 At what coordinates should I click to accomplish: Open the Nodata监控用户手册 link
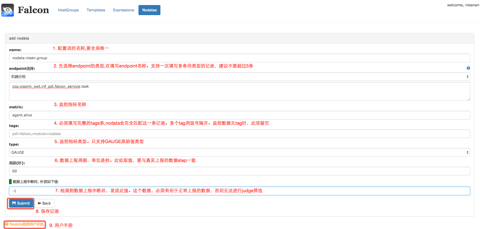(x=24, y=224)
